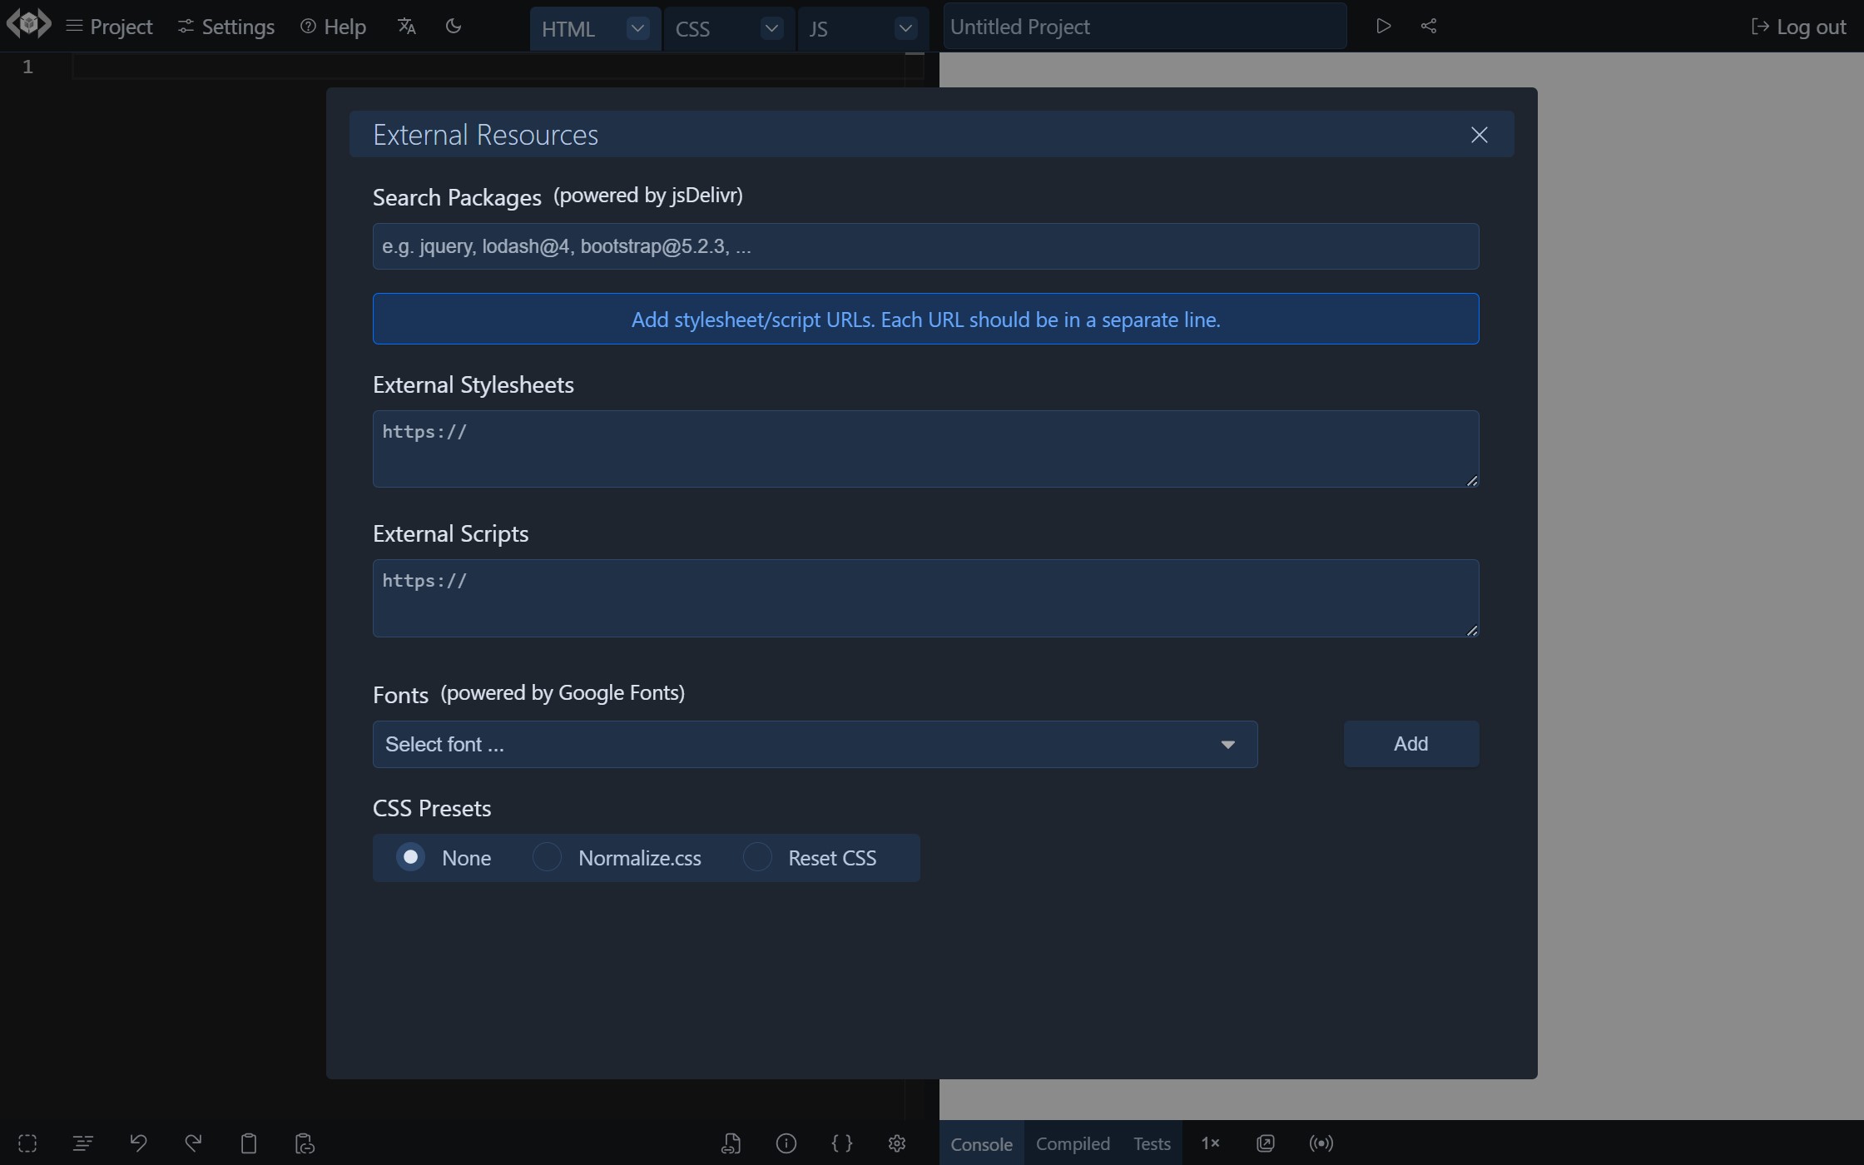Keep None selected under CSS Presets
The width and height of the screenshot is (1864, 1165).
(411, 857)
